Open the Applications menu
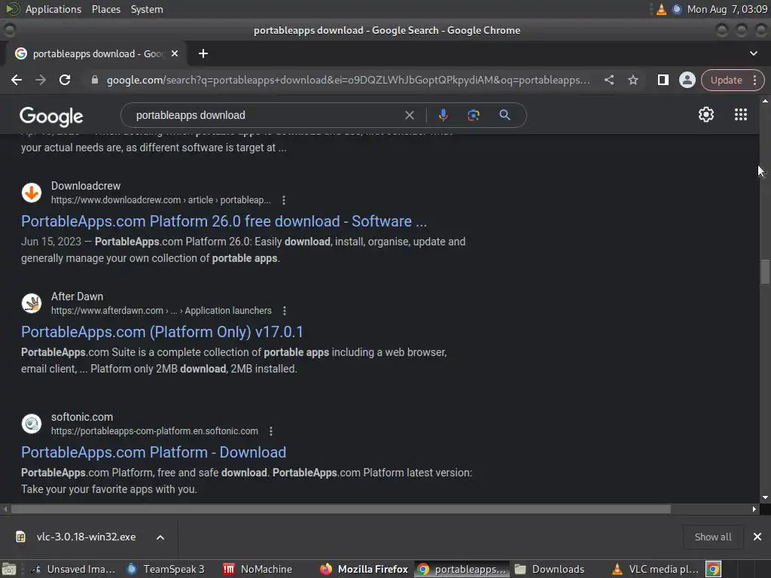 [53, 9]
